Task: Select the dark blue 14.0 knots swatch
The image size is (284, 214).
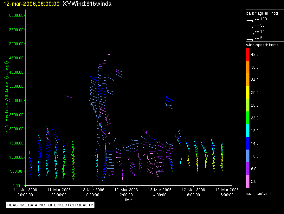Action: point(248,143)
